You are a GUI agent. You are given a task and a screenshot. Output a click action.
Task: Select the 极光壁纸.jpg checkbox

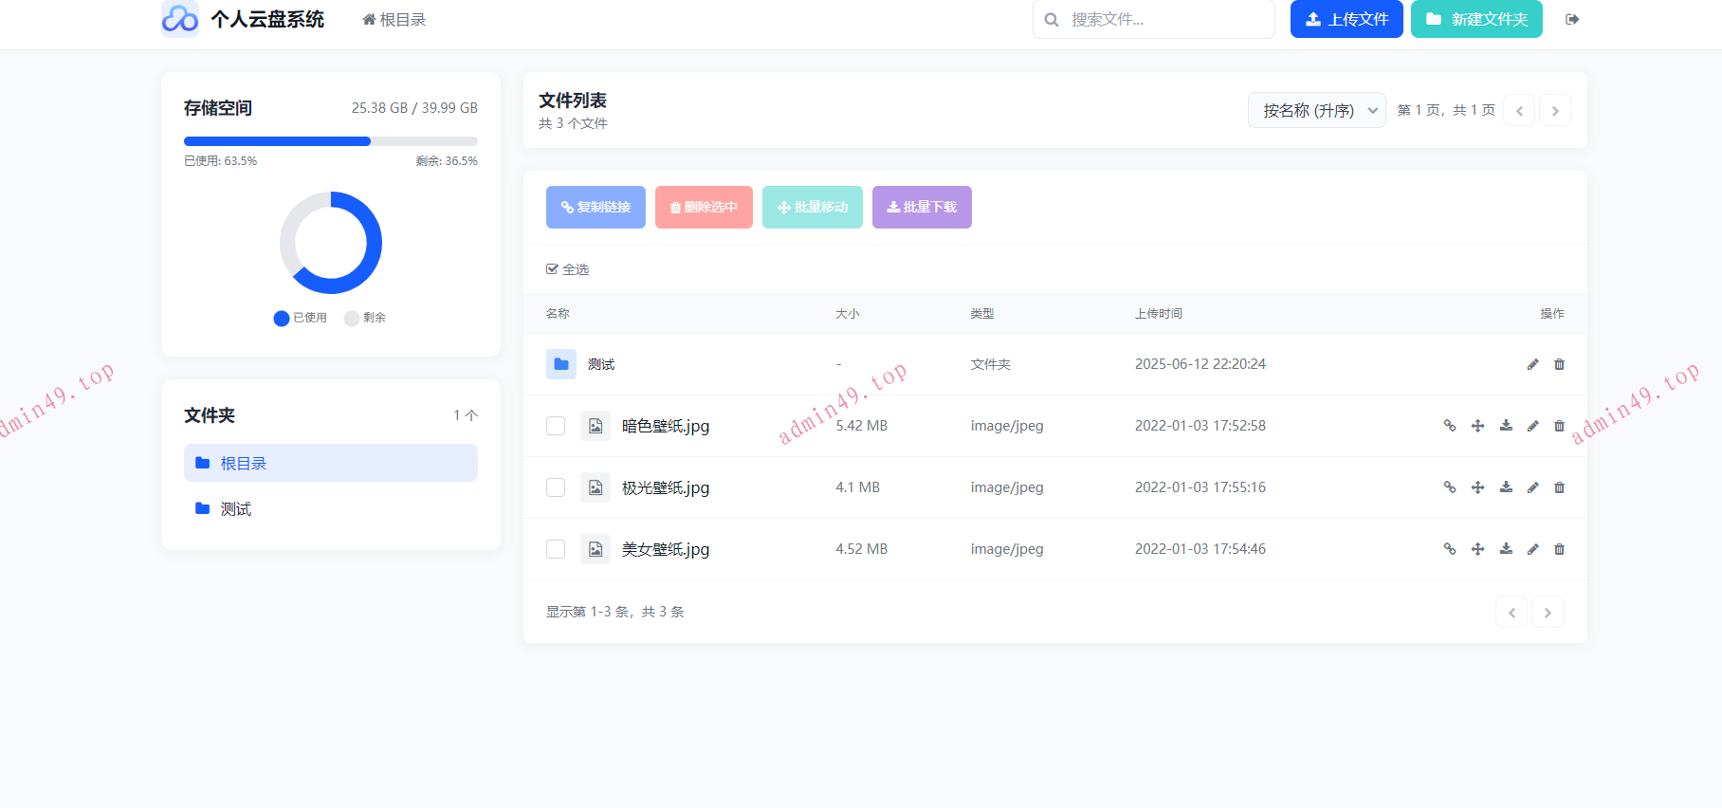(x=556, y=487)
